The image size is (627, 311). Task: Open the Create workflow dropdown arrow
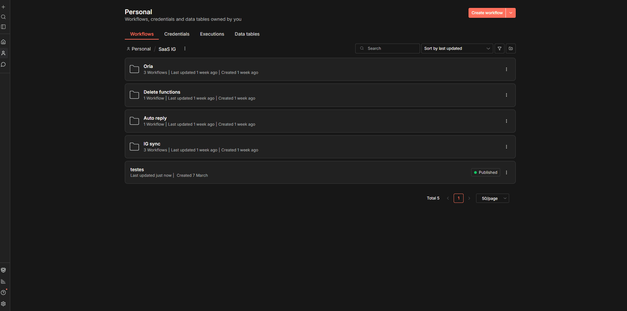pos(511,13)
